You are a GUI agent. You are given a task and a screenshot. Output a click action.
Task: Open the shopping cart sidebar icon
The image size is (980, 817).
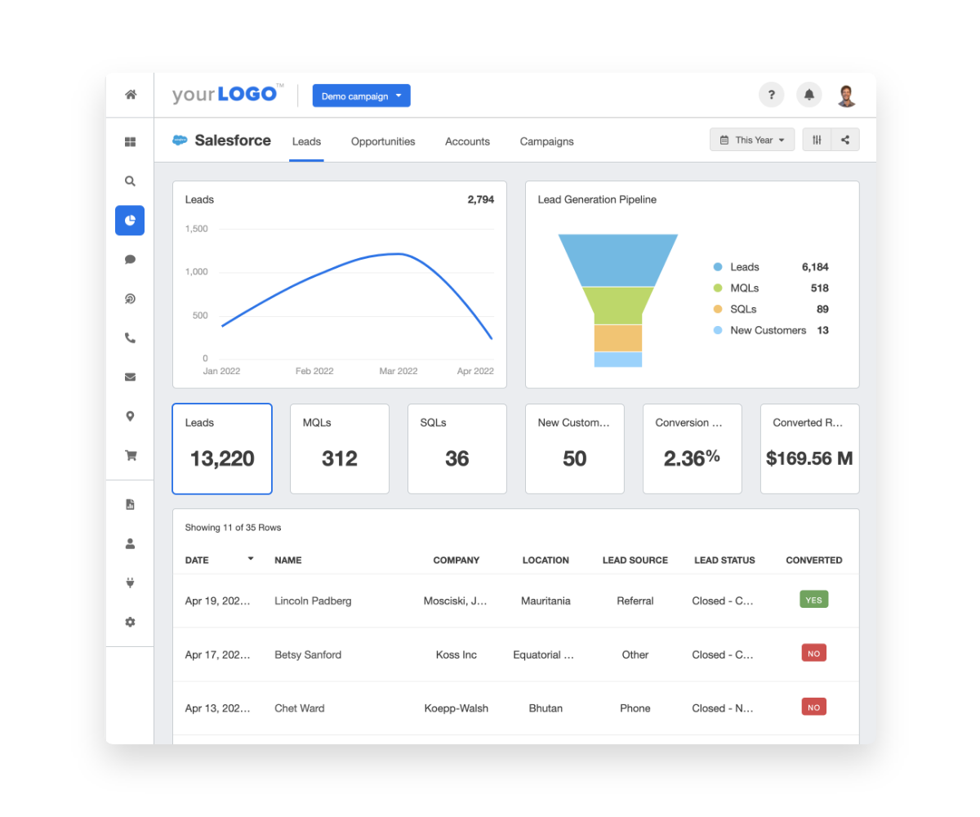pyautogui.click(x=130, y=456)
